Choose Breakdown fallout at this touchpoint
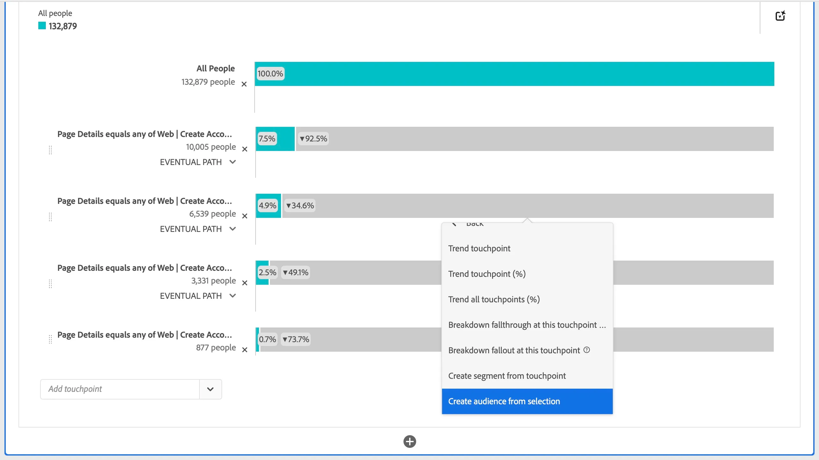The height and width of the screenshot is (460, 819). point(527,350)
